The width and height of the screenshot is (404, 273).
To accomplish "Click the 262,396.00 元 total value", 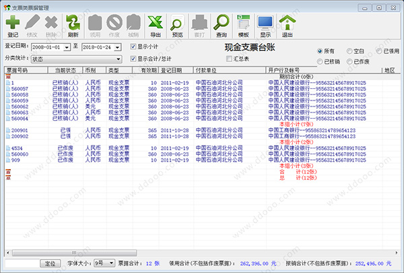I will click(258, 264).
